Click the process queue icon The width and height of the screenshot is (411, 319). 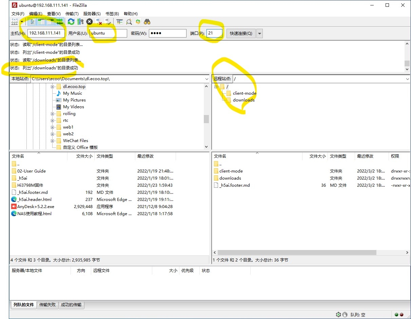[x=80, y=22]
